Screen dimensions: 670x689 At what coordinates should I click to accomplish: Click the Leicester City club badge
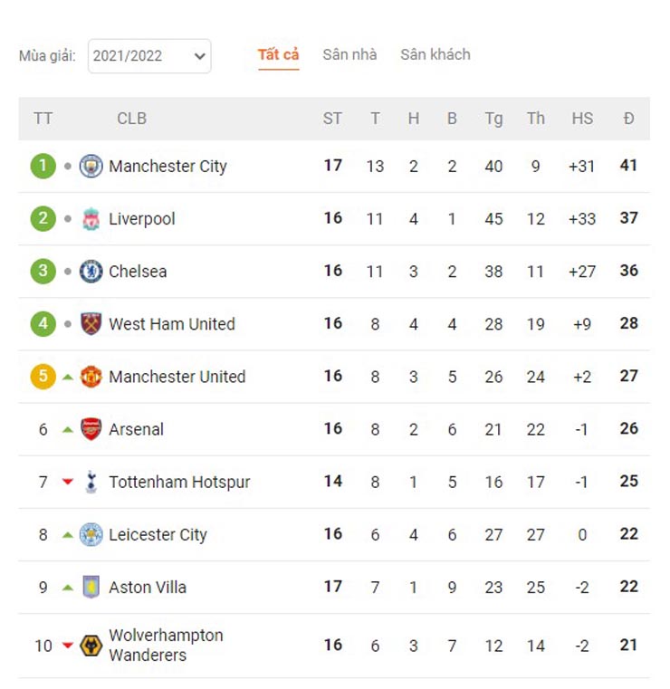(91, 534)
